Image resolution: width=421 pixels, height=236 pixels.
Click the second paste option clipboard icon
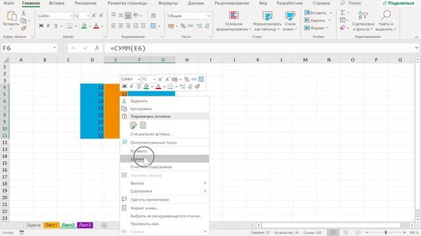coord(143,125)
